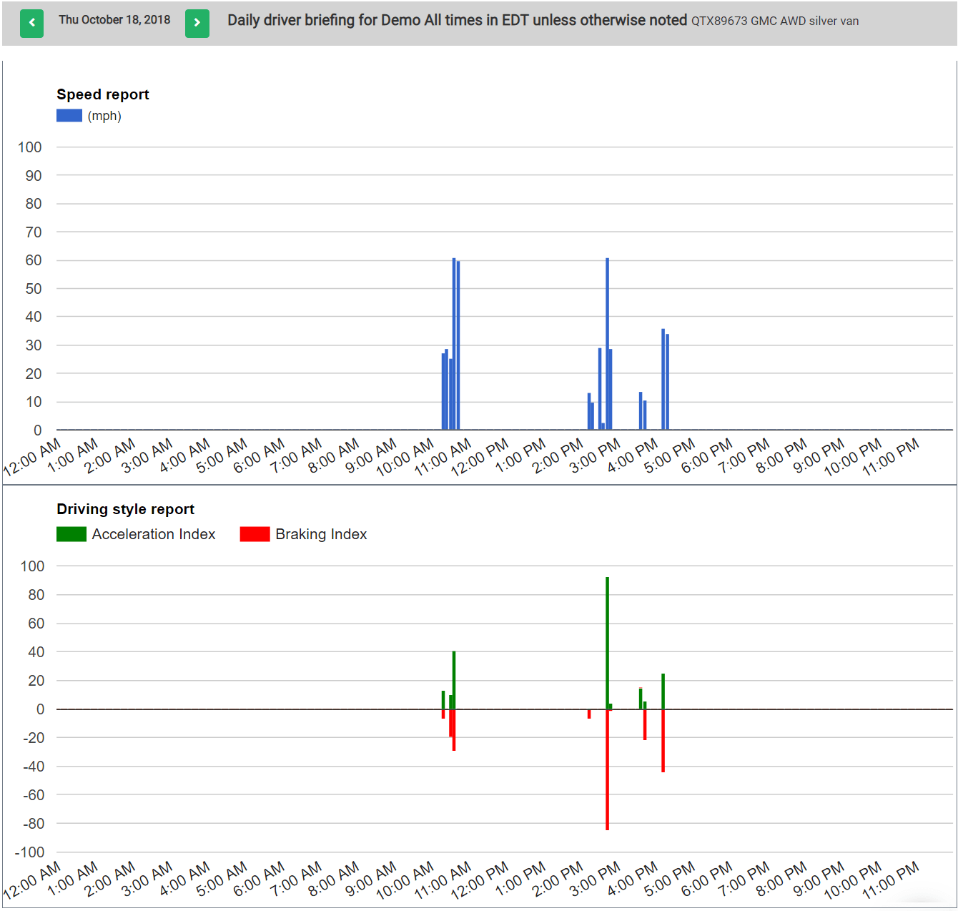Screen dimensions: 958x911
Task: Go to previous day with left arrow
Action: pos(31,23)
